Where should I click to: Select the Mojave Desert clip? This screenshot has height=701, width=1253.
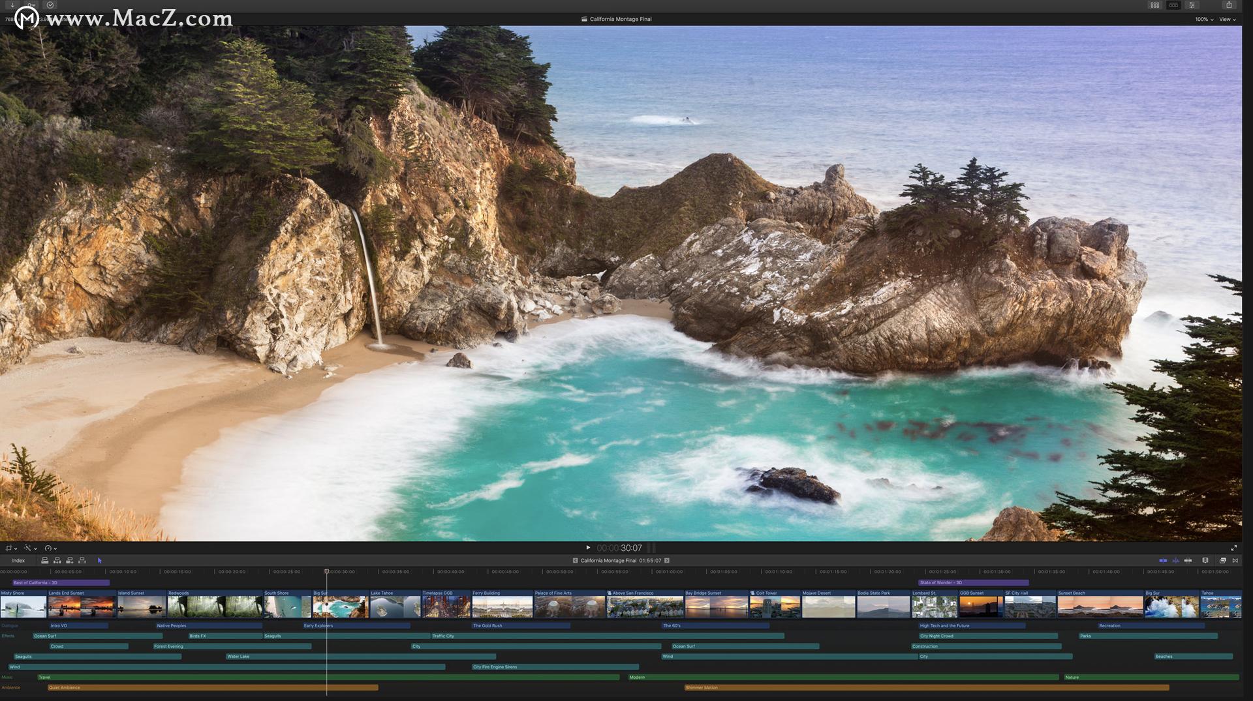point(828,604)
